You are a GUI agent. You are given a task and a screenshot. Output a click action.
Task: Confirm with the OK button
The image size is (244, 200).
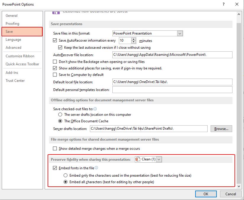pos(206,194)
